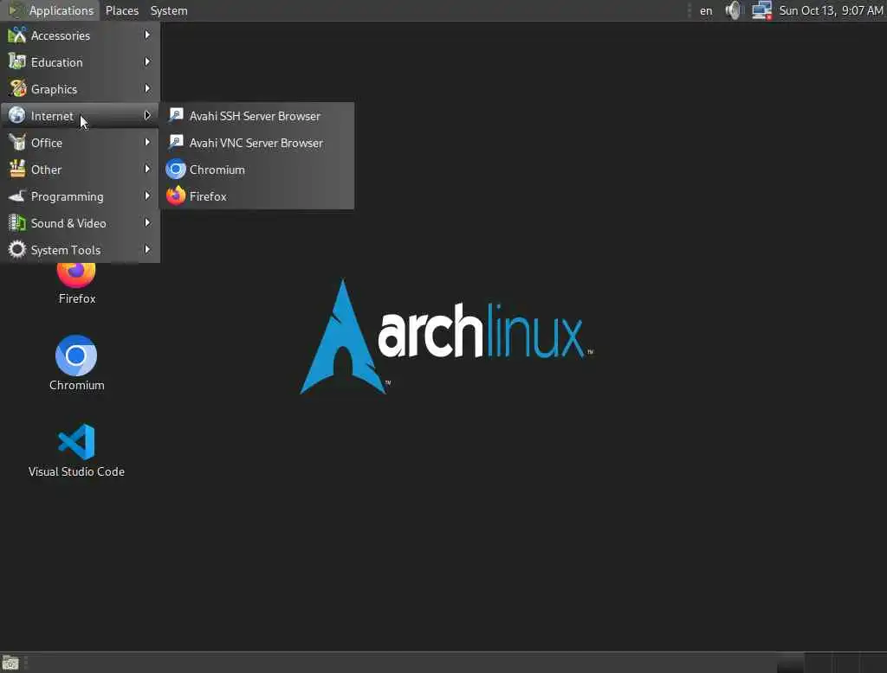
Task: Open the volume speaker tray icon
Action: click(733, 10)
